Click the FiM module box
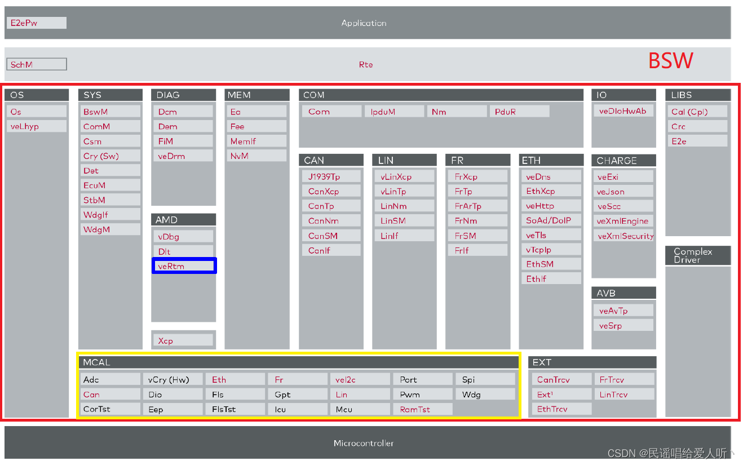Image resolution: width=743 pixels, height=465 pixels. 184,141
